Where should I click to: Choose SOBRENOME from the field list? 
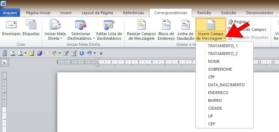[224, 69]
